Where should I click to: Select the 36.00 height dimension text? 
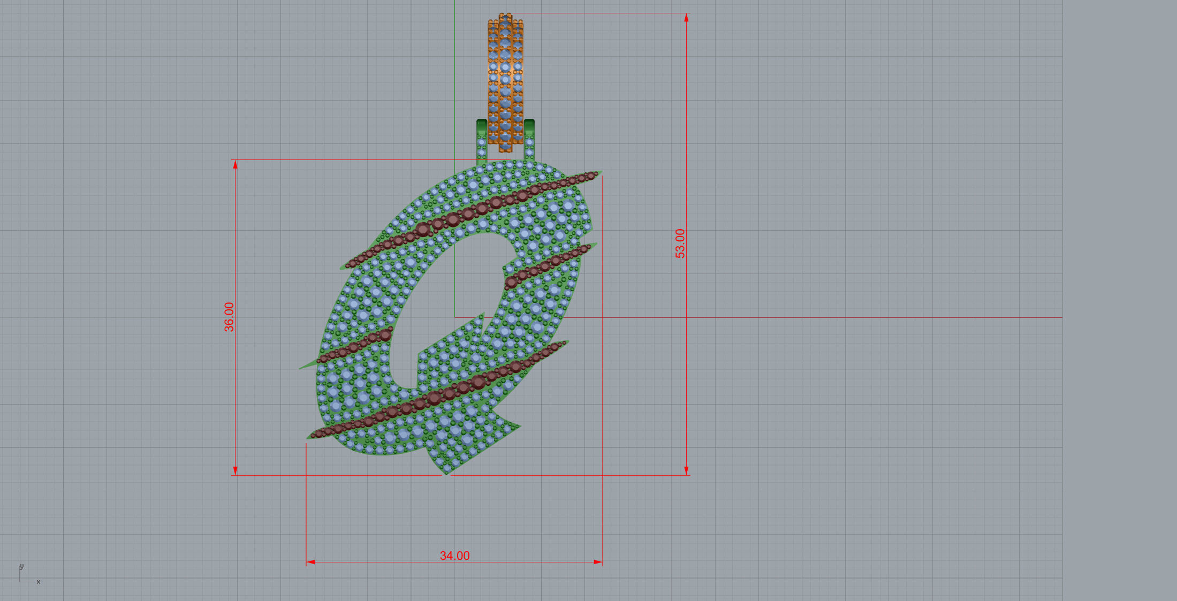coord(229,317)
